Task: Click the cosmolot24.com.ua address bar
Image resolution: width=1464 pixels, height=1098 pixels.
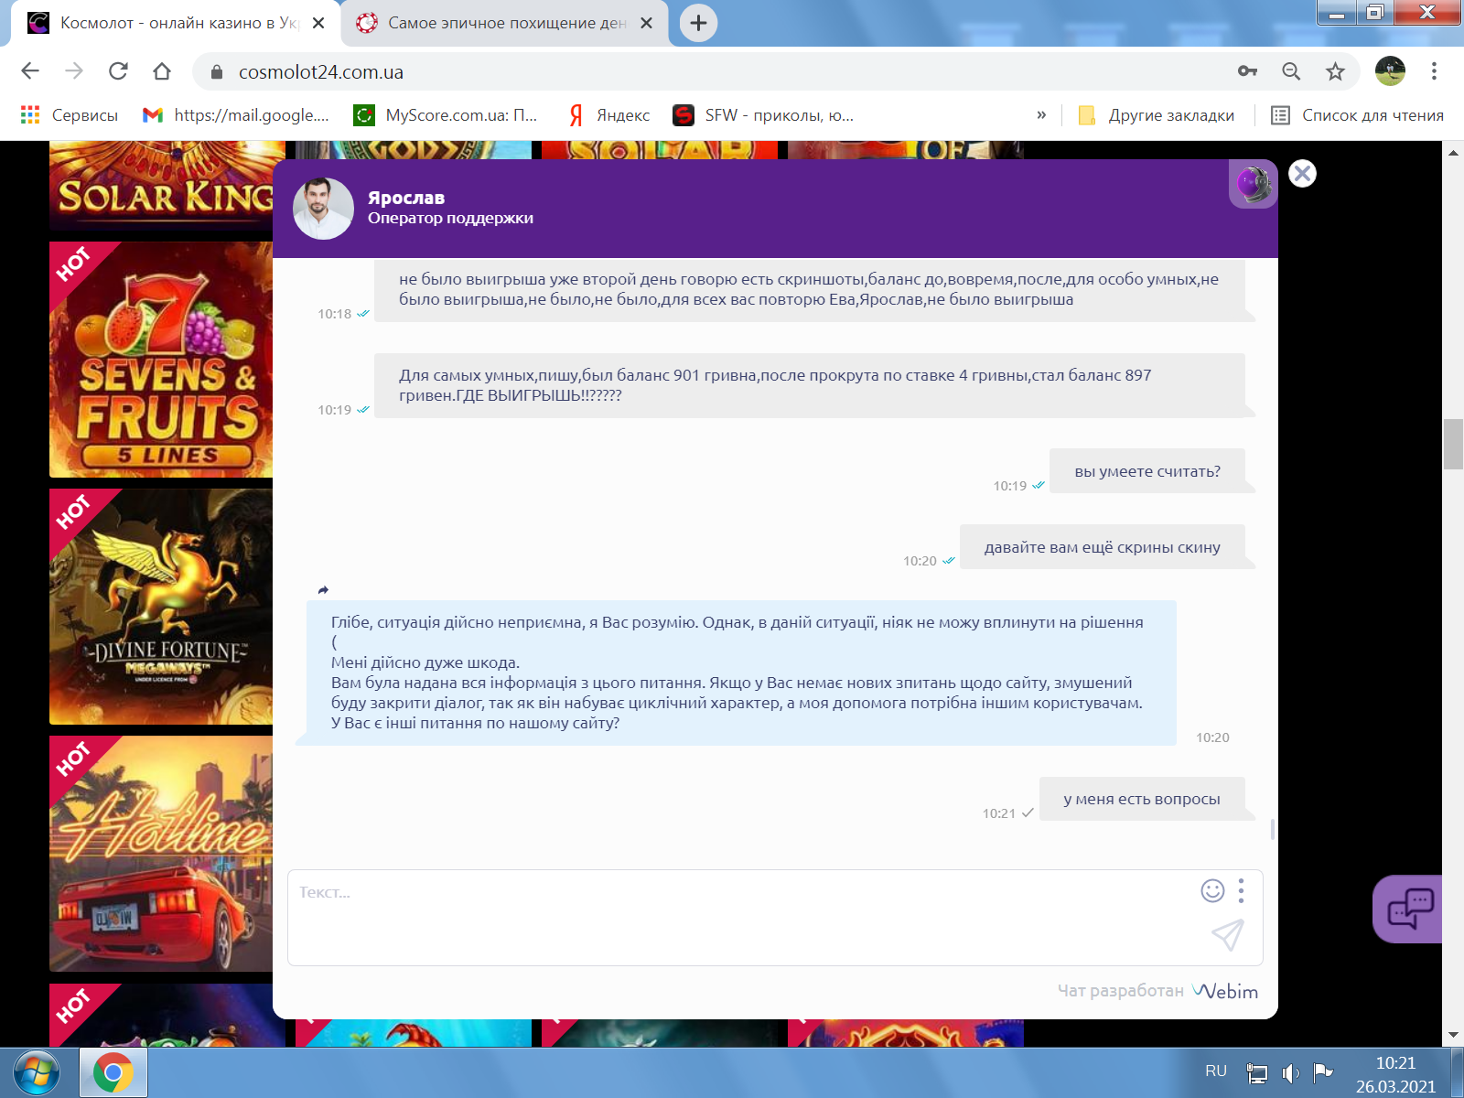Action: click(714, 71)
